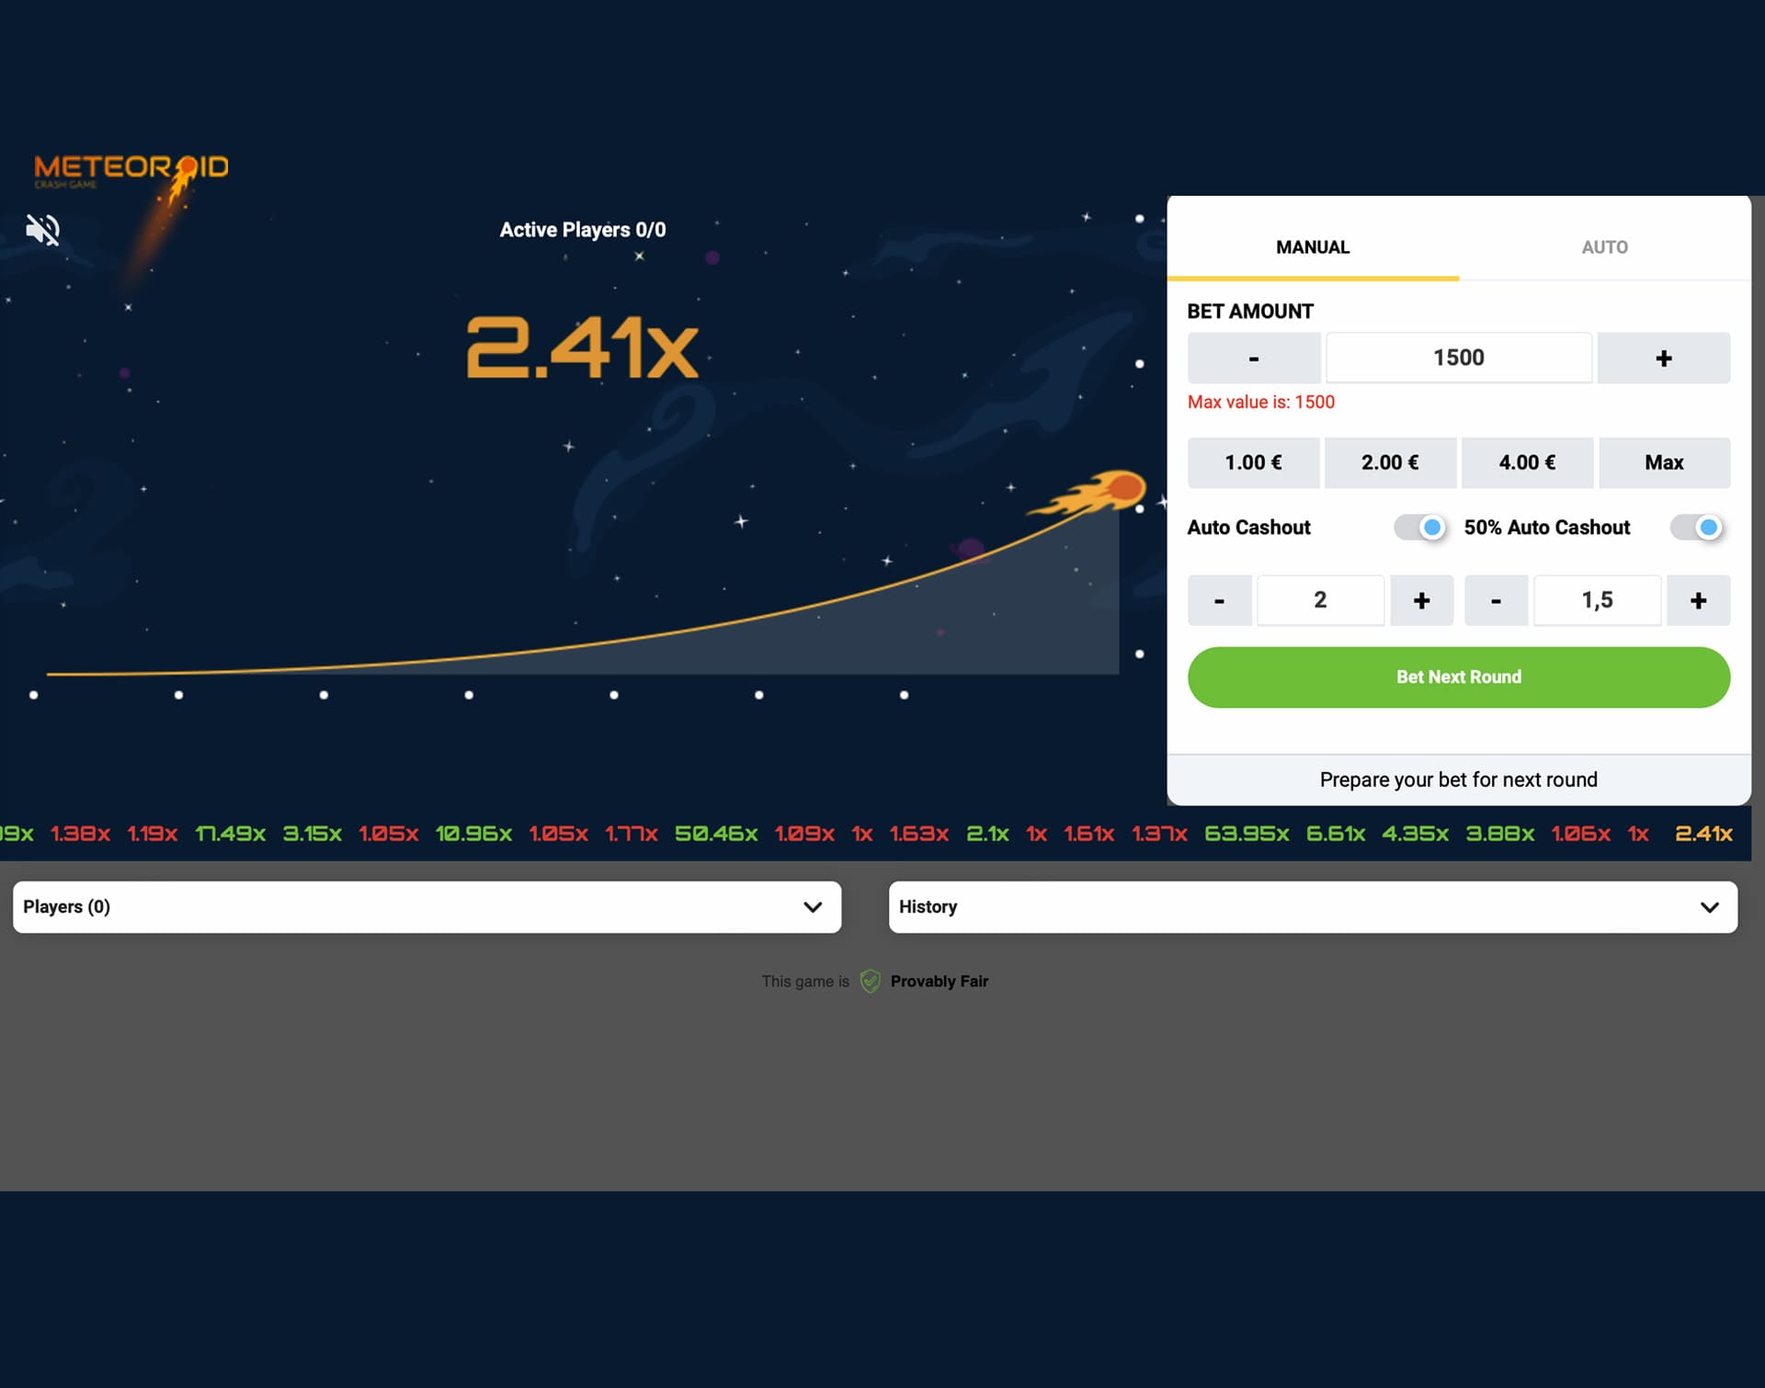Click the Provably Fair shield icon
The width and height of the screenshot is (1765, 1388).
tap(870, 981)
